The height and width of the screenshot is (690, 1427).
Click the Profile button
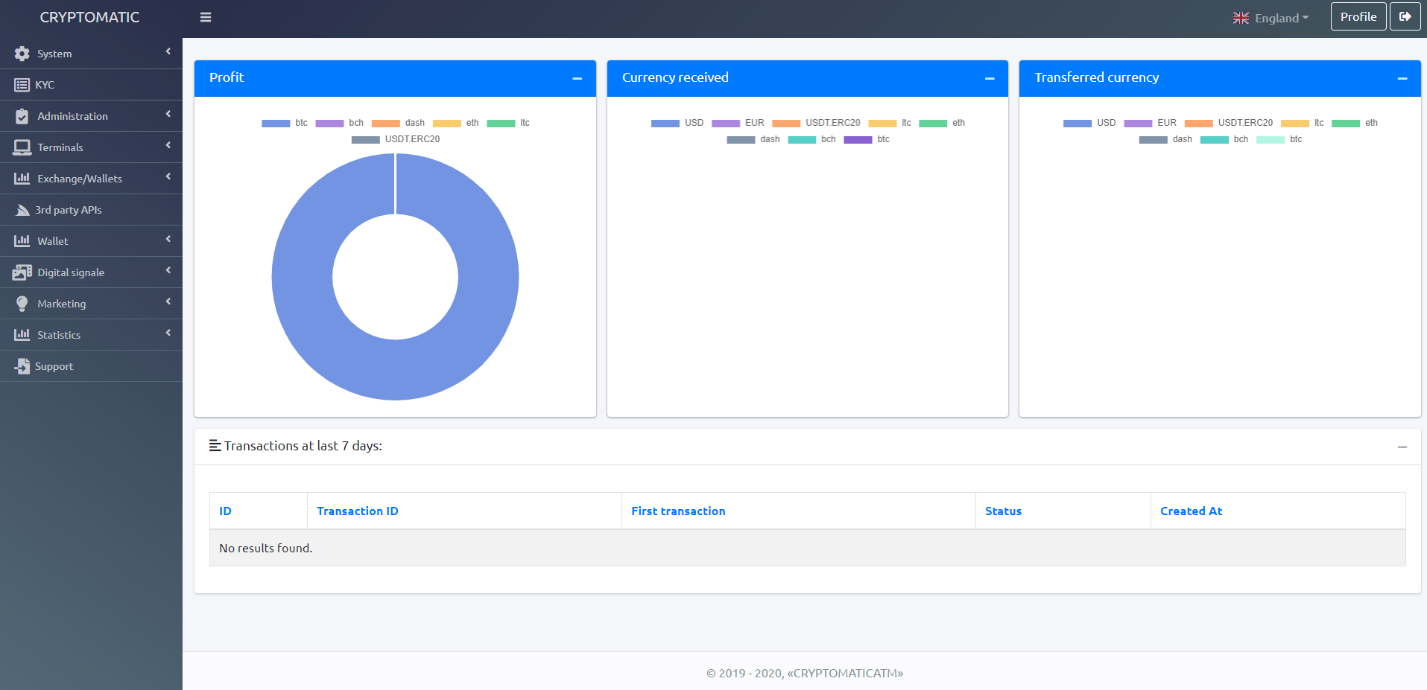coord(1358,16)
